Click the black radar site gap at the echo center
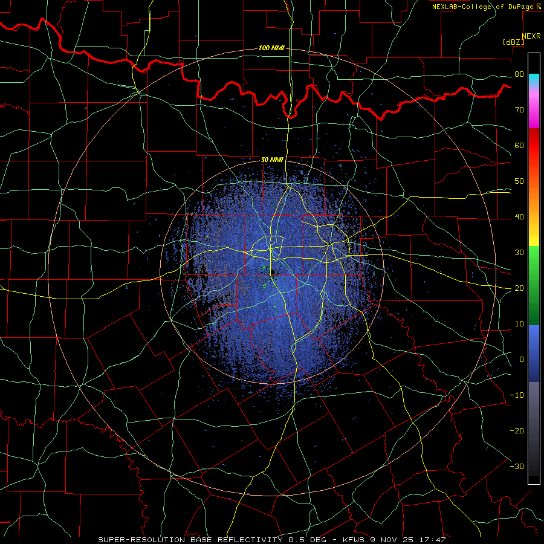The image size is (544, 544). [x=274, y=272]
